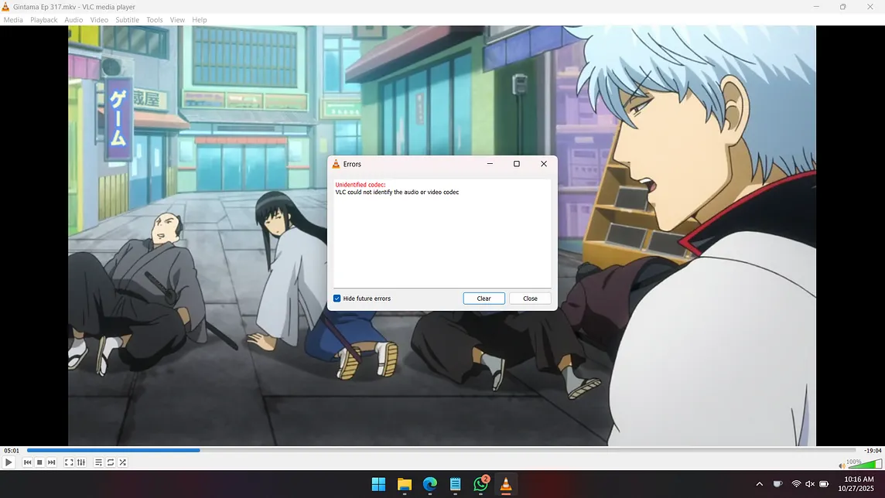Stop playback with the stop button

point(39,462)
